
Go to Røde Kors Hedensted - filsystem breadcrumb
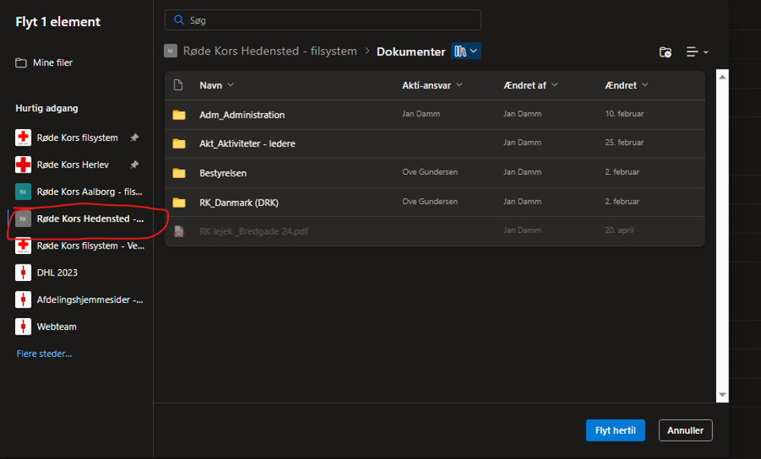tap(270, 51)
